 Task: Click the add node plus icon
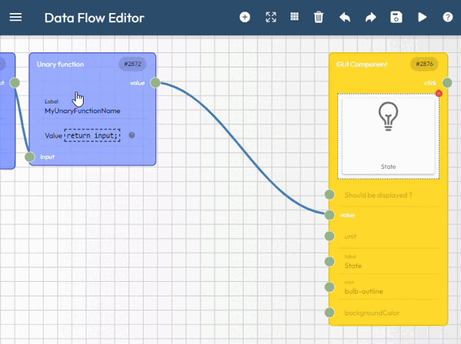(x=245, y=17)
